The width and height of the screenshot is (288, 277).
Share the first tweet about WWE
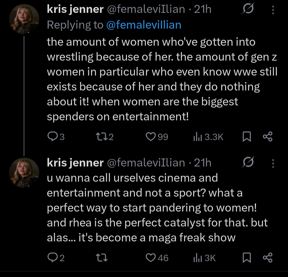[x=267, y=137]
